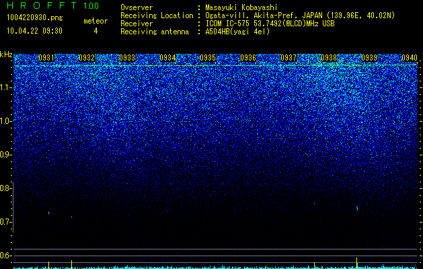Click the HROFFT 1.0.0 title text
The width and height of the screenshot is (423, 269).
click(x=53, y=5)
